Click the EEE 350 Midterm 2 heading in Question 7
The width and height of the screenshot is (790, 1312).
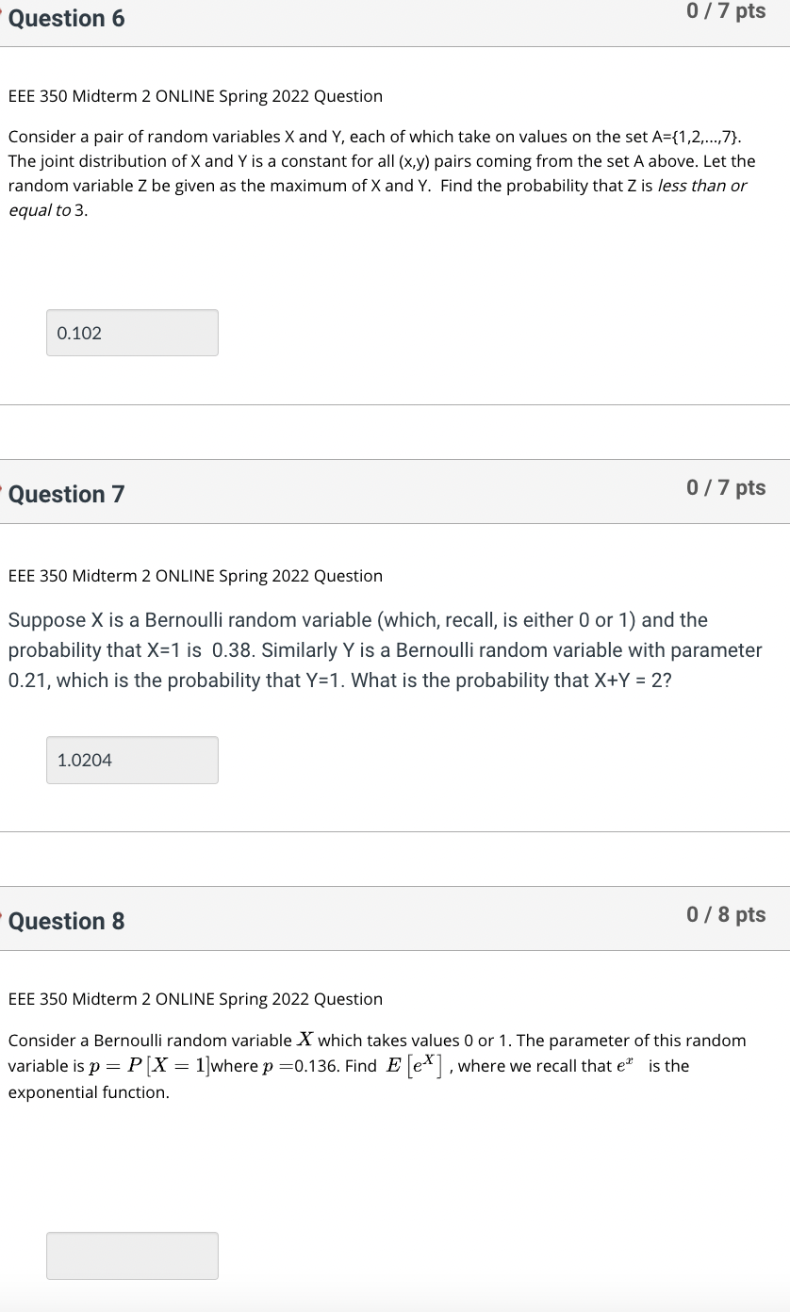tap(195, 575)
